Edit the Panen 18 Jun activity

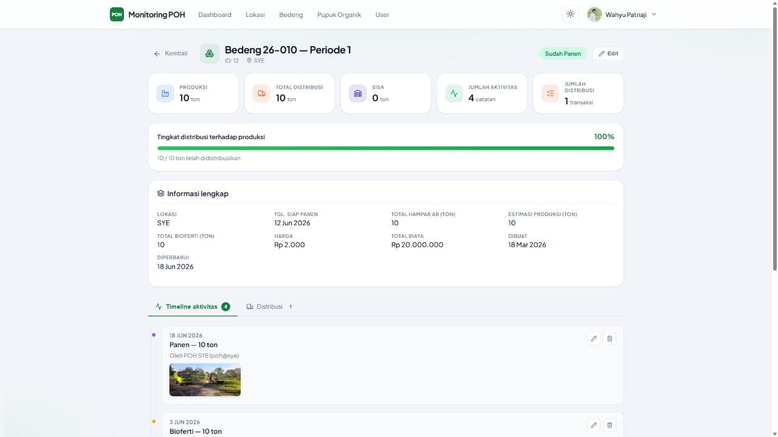tap(594, 339)
